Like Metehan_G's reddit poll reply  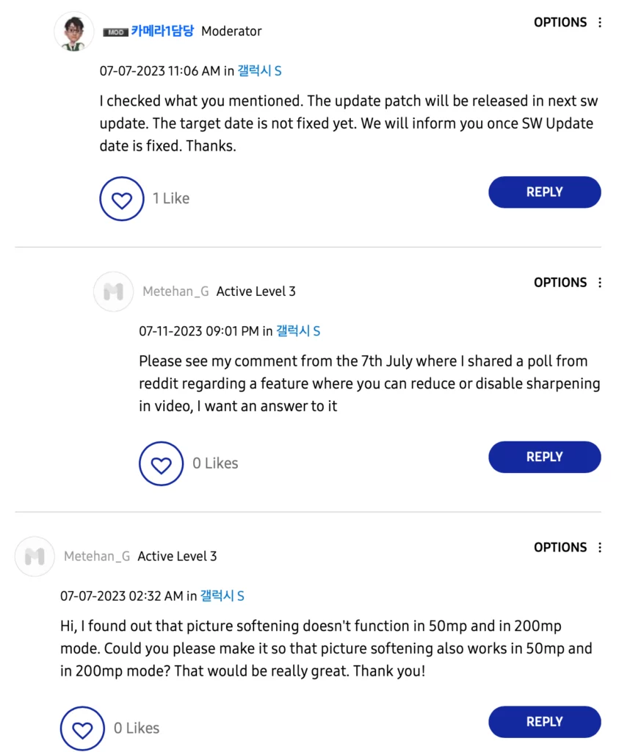(161, 463)
